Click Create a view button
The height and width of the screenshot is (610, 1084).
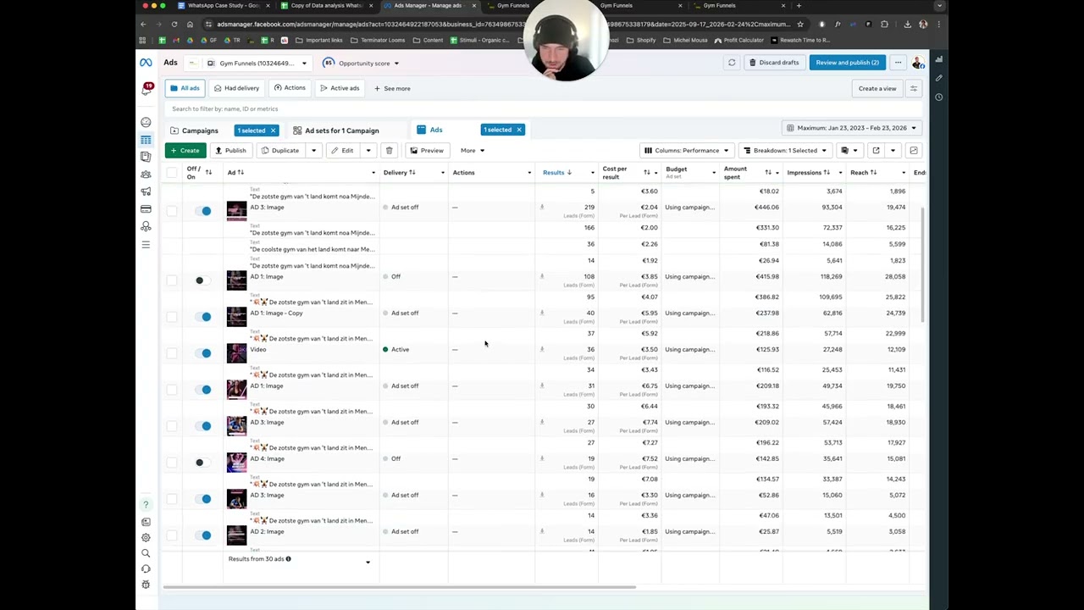tap(877, 88)
